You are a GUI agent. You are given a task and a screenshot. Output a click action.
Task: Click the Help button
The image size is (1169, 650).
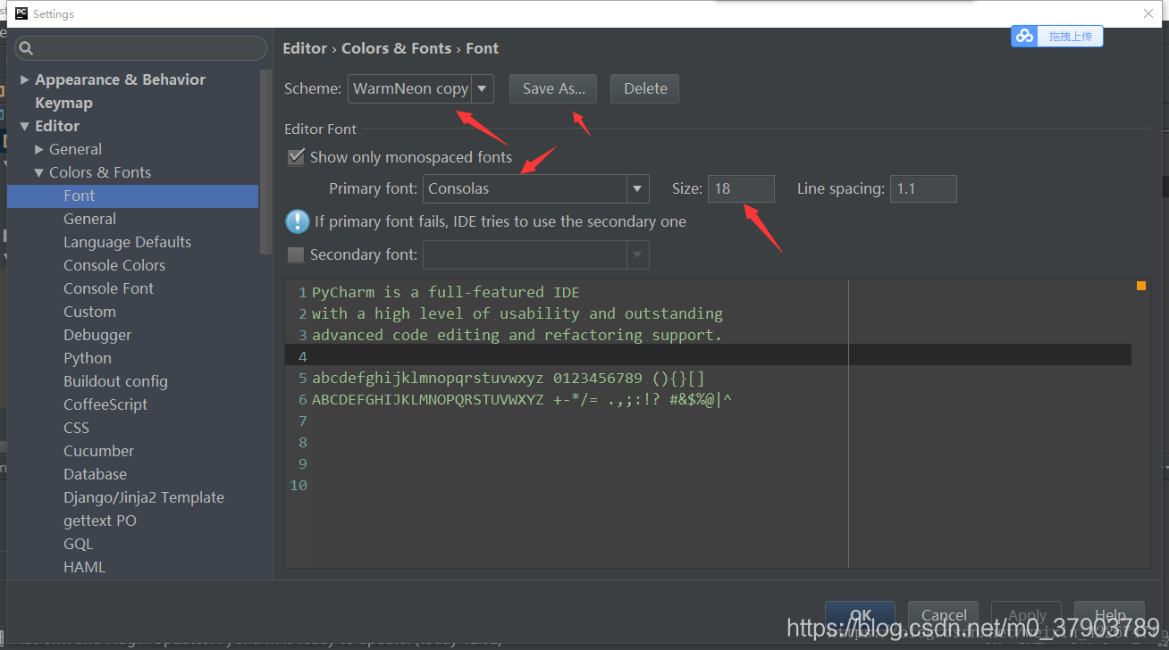[1110, 615]
